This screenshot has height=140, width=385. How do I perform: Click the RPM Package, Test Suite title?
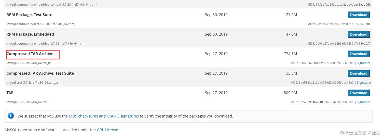[x=29, y=15]
